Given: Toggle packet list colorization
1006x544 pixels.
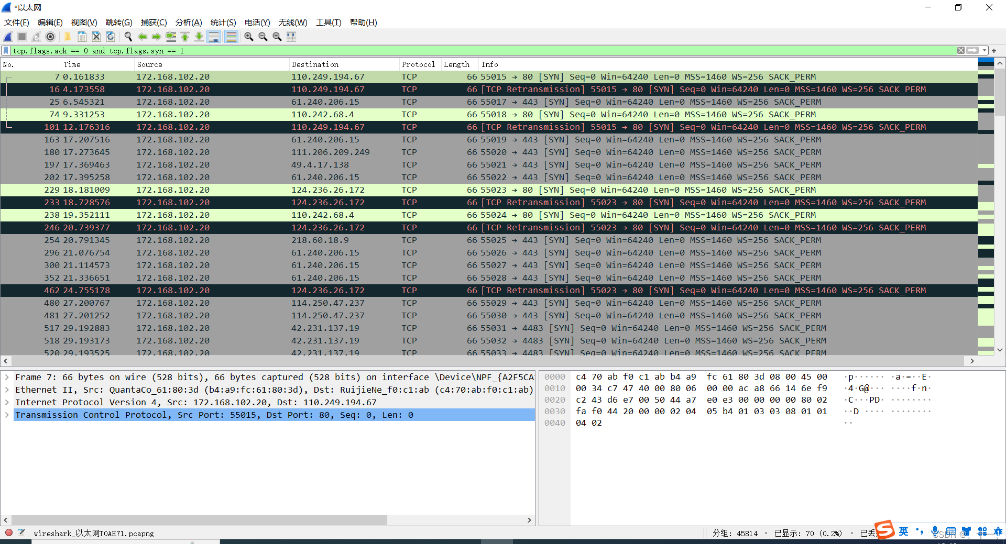Looking at the screenshot, I should 231,37.
